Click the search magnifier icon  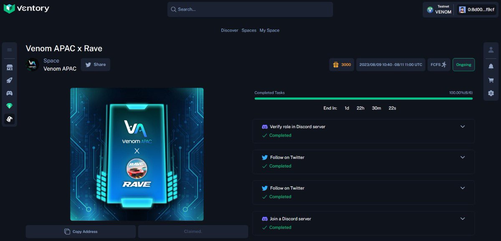coord(173,9)
